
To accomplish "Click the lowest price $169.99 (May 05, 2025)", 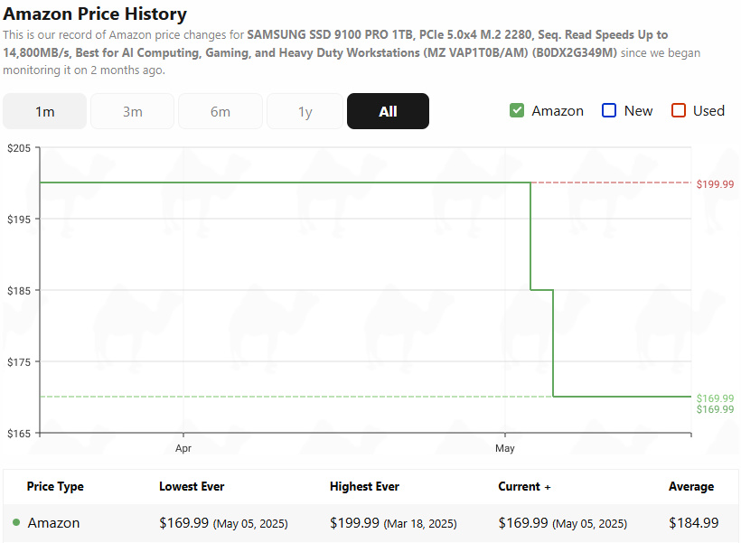I will click(223, 523).
